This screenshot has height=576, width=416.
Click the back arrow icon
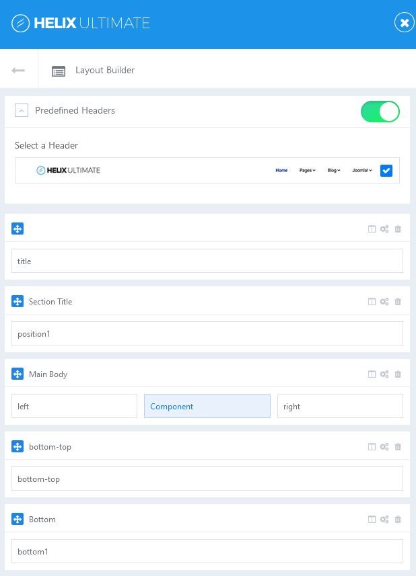pyautogui.click(x=18, y=71)
